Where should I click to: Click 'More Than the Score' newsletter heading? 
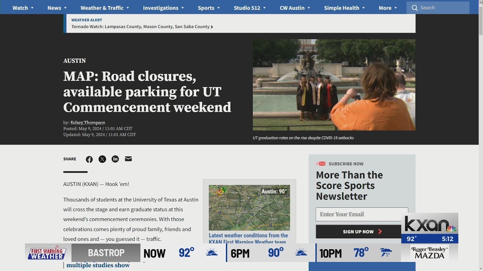(x=349, y=186)
